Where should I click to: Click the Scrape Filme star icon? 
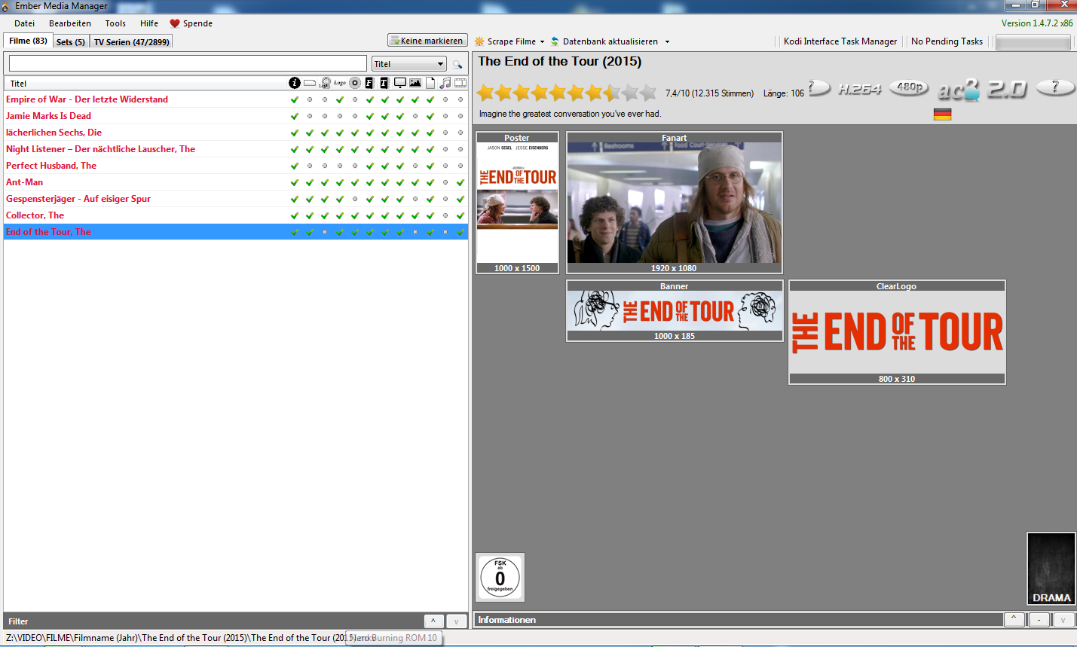pyautogui.click(x=479, y=41)
